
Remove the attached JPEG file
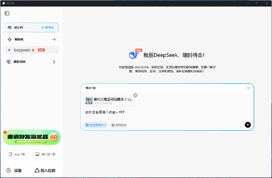pos(135,95)
